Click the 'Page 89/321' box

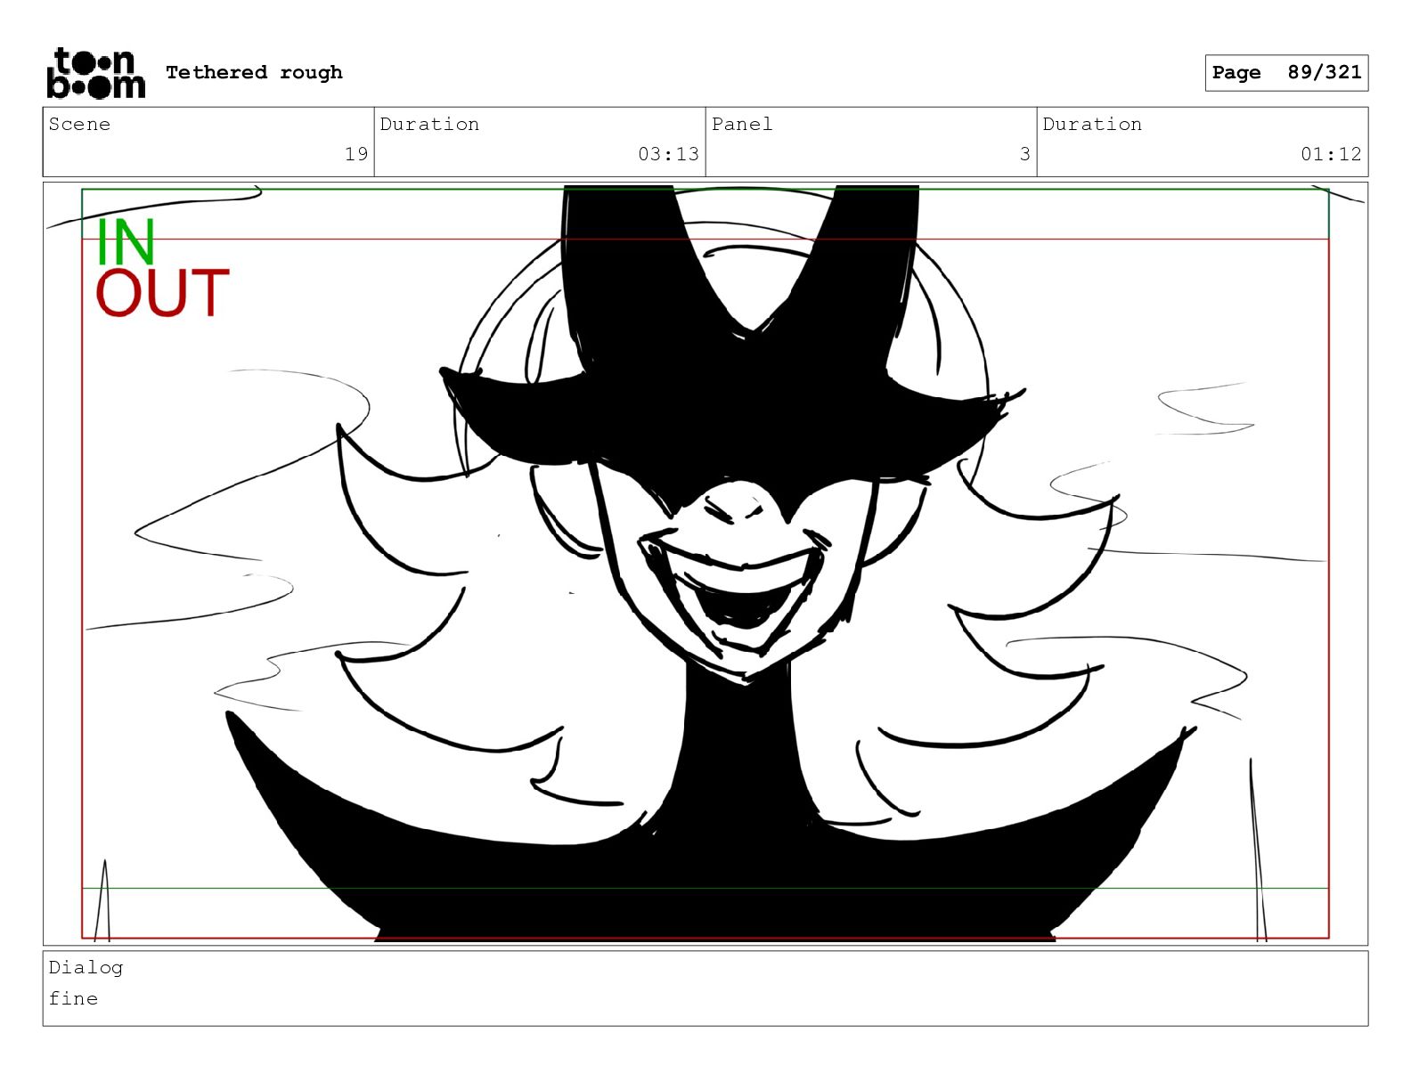(1286, 72)
